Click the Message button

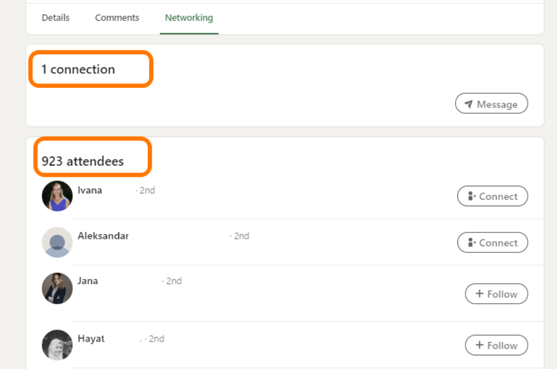click(491, 104)
